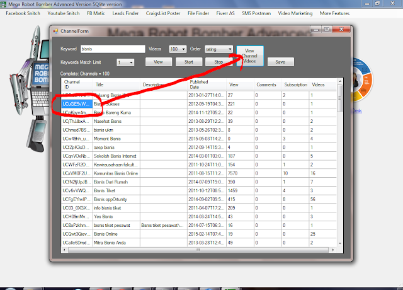Click the horizontal scrollbar right arrow
Image resolution: width=403 pixels, height=290 pixels.
click(333, 250)
